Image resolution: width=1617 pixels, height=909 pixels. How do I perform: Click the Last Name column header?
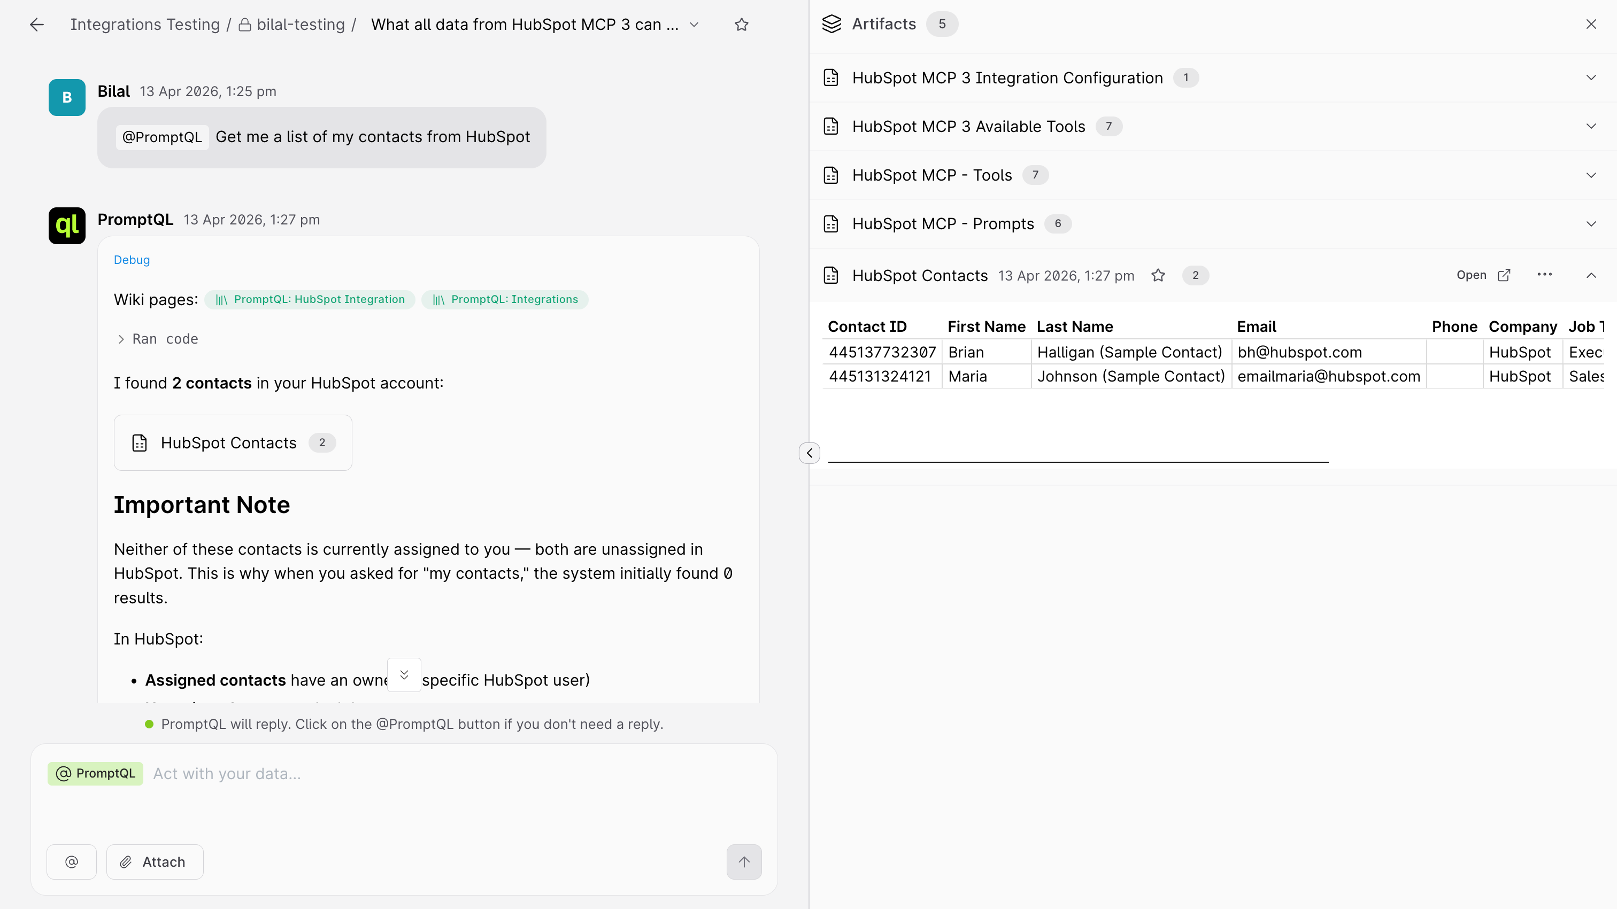click(1075, 327)
